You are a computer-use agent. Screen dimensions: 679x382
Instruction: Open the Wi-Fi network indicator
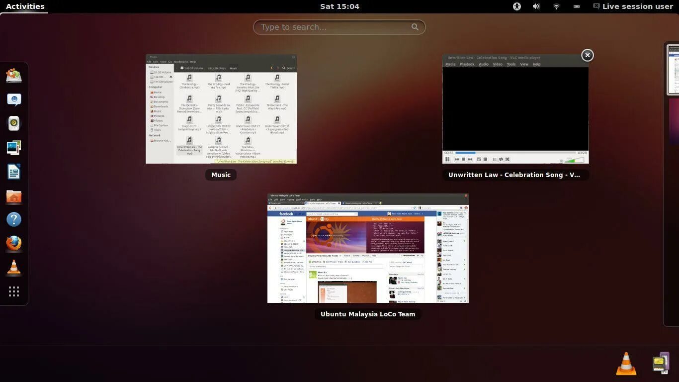click(x=556, y=6)
